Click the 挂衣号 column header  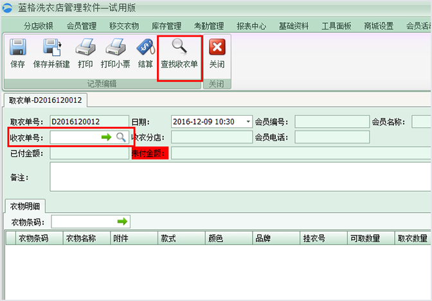point(324,238)
